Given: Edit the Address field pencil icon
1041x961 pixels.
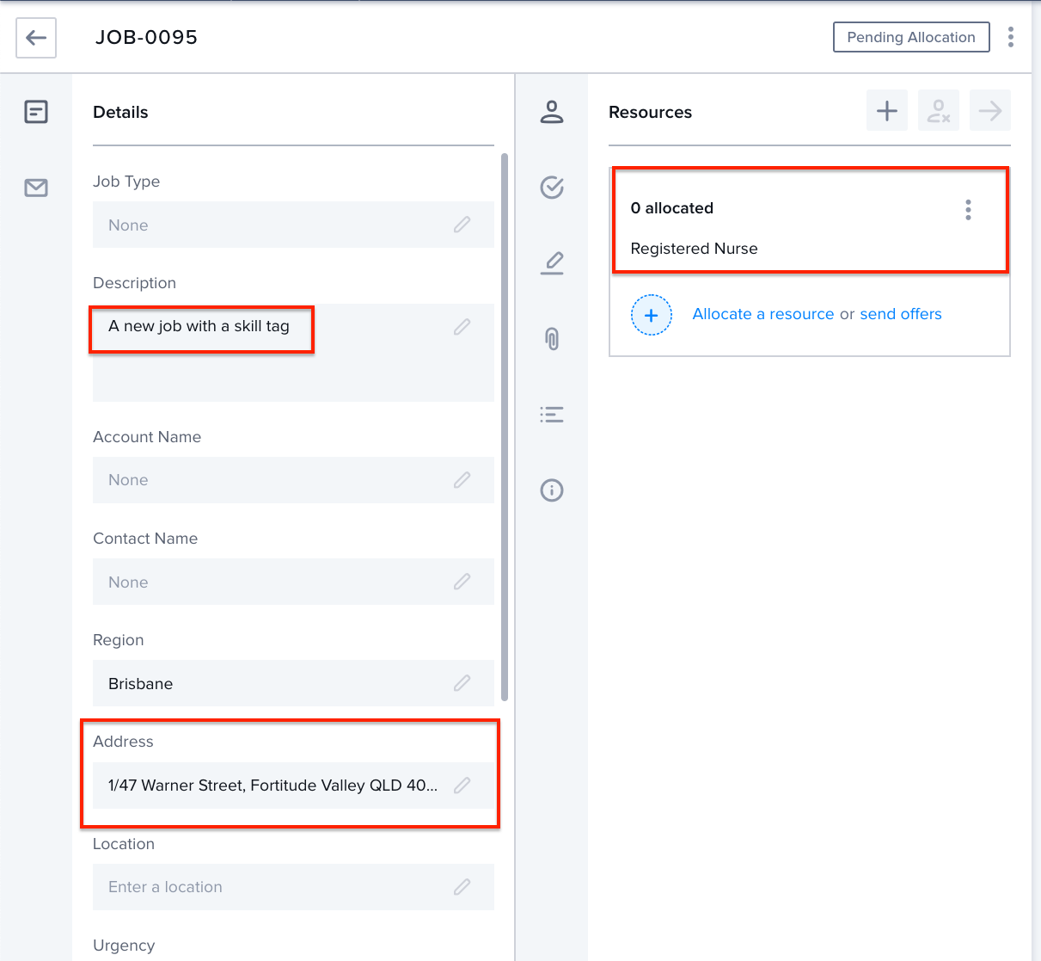Looking at the screenshot, I should (462, 785).
